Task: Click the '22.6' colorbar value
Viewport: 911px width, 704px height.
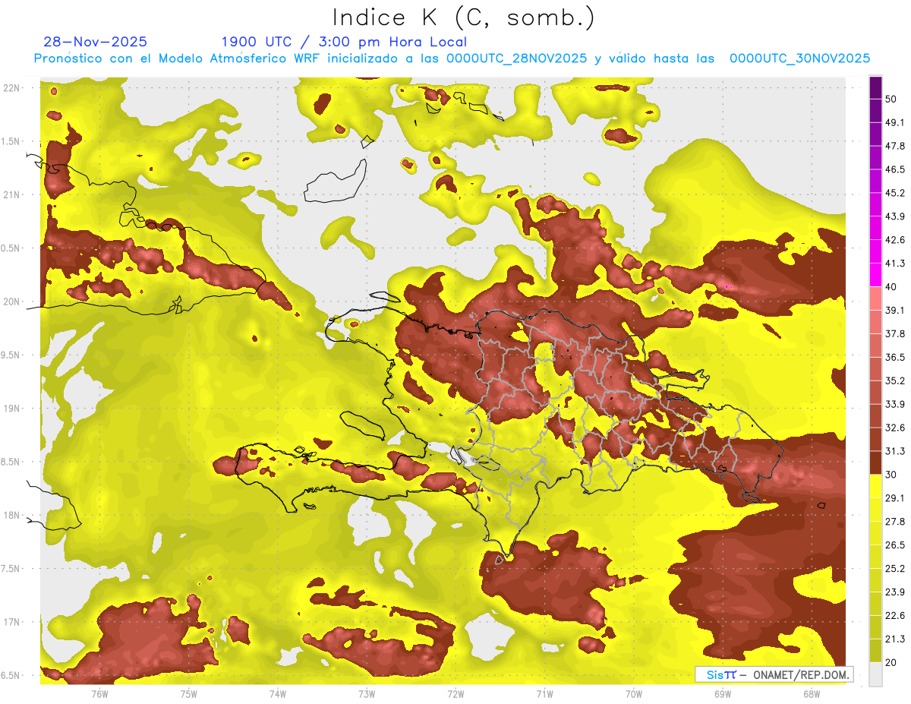Action: pyautogui.click(x=895, y=615)
